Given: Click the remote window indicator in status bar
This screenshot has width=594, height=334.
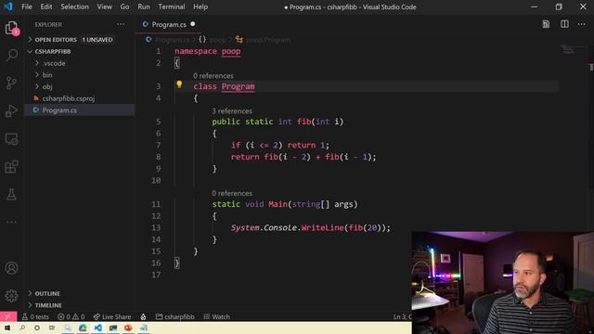Looking at the screenshot, I should [8, 316].
